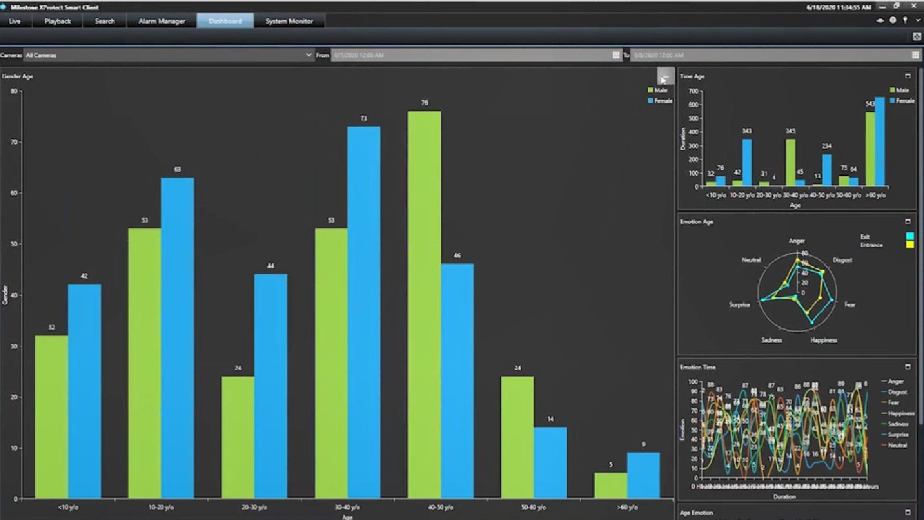This screenshot has height=520, width=924.
Task: Click the green male bar labeled 76
Action: 424,304
